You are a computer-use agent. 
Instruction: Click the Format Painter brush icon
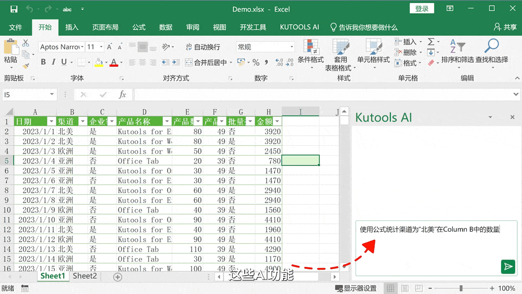click(26, 66)
